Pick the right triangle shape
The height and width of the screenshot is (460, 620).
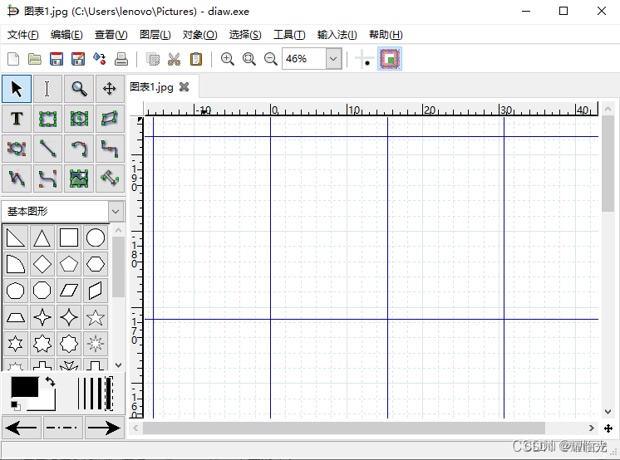[x=16, y=238]
